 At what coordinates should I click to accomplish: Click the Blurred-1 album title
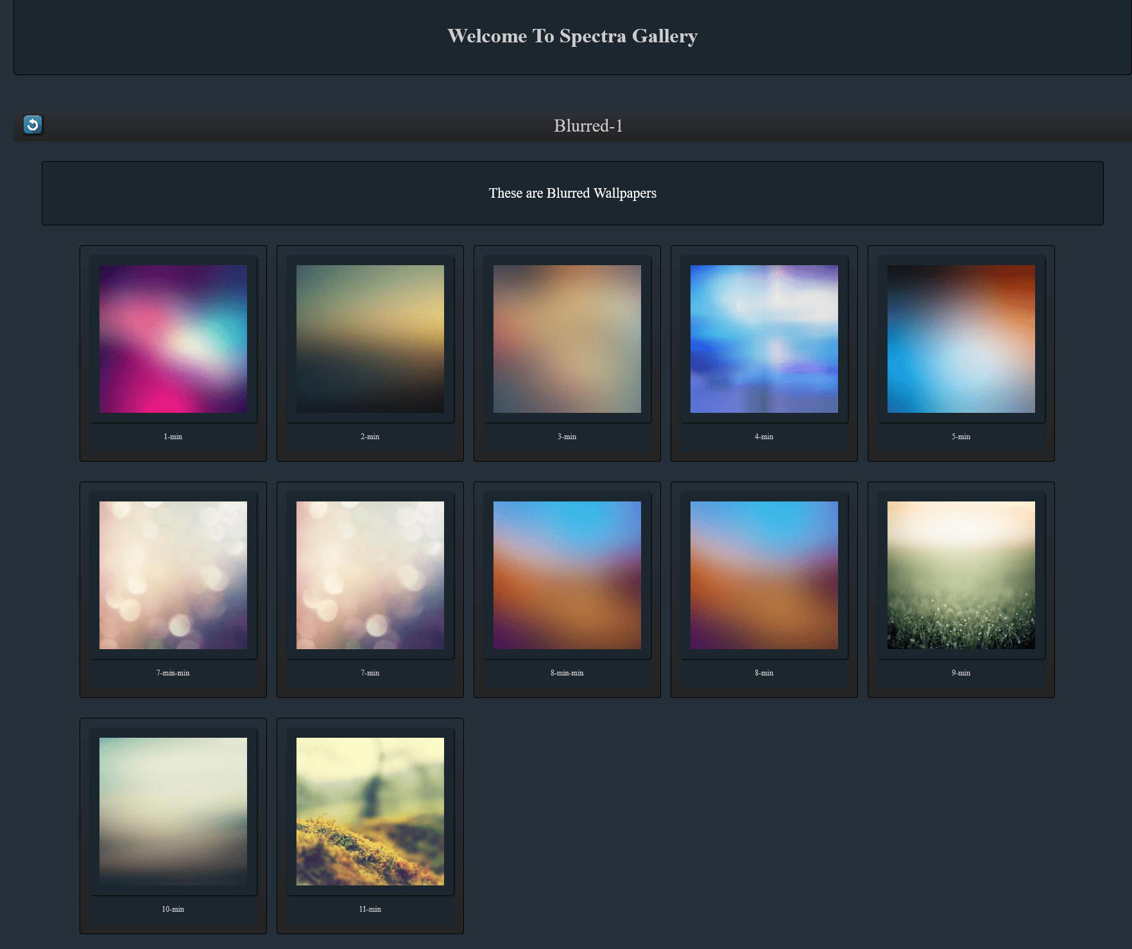[x=588, y=126]
